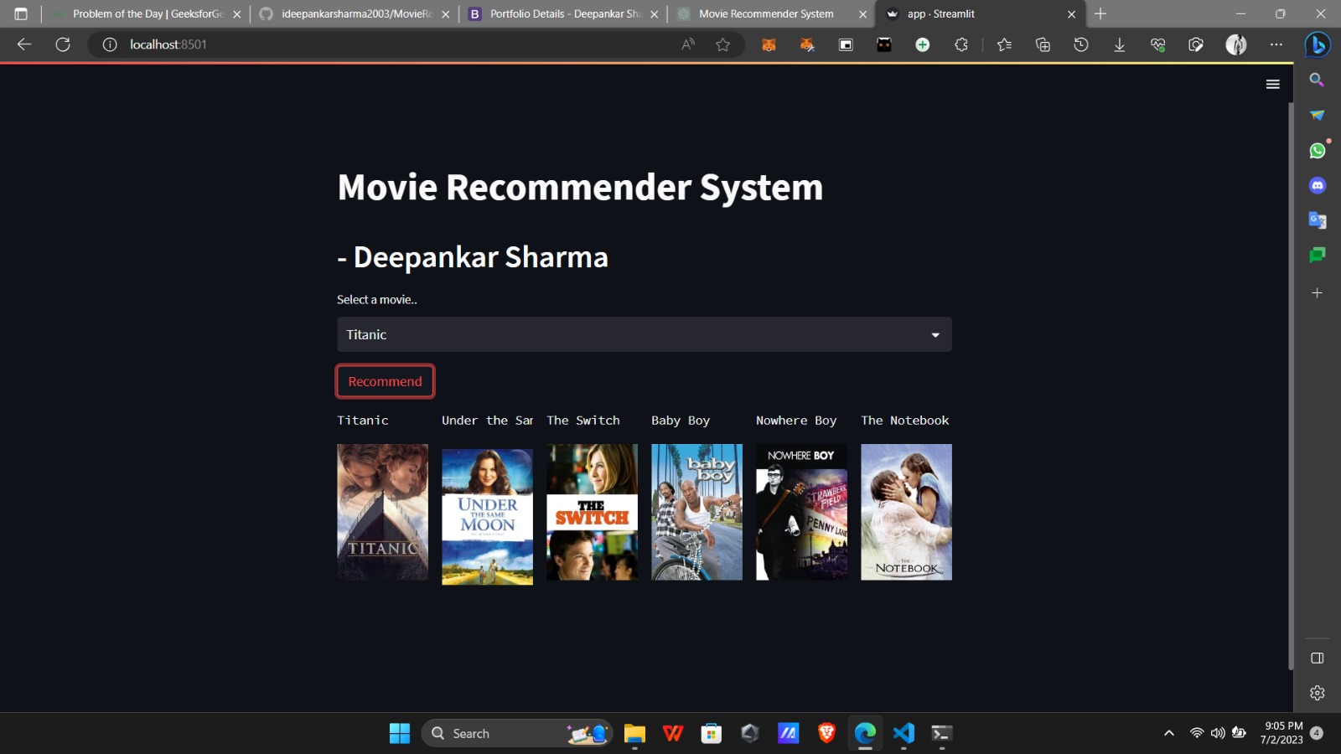This screenshot has width=1341, height=754.
Task: Open the green chat sidebar icon
Action: (x=1318, y=255)
